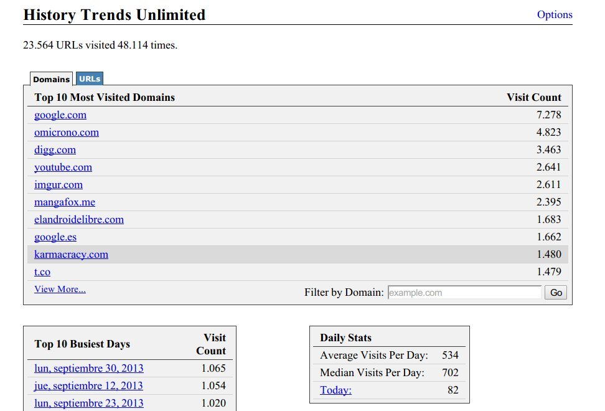
Task: Open Today's visit details
Action: coord(335,390)
